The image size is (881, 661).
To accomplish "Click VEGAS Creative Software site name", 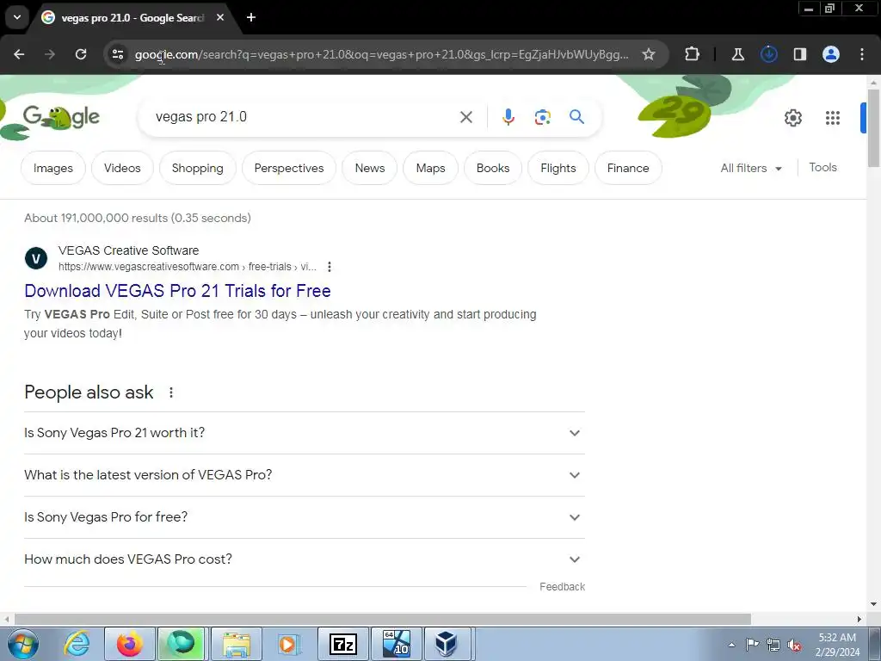I will click(128, 250).
